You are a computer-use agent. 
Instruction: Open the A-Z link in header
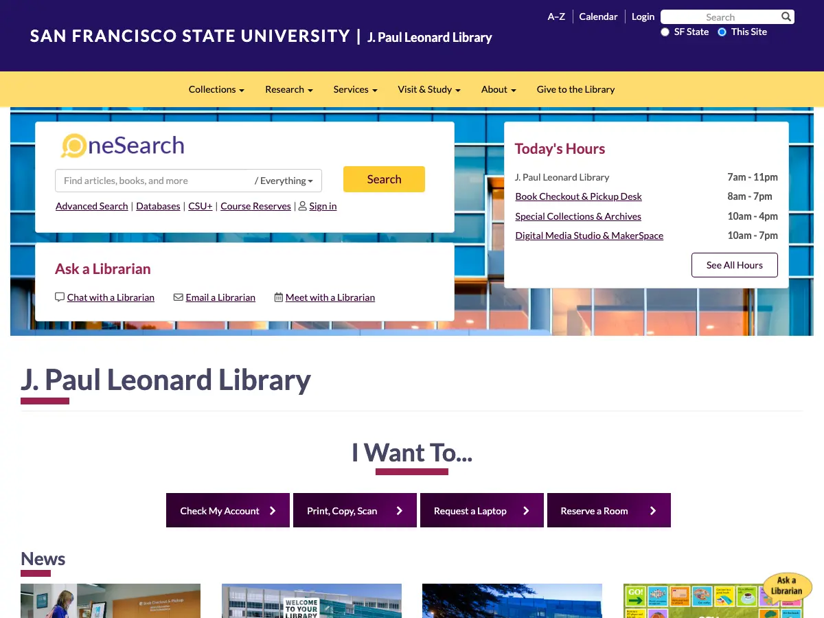point(556,16)
